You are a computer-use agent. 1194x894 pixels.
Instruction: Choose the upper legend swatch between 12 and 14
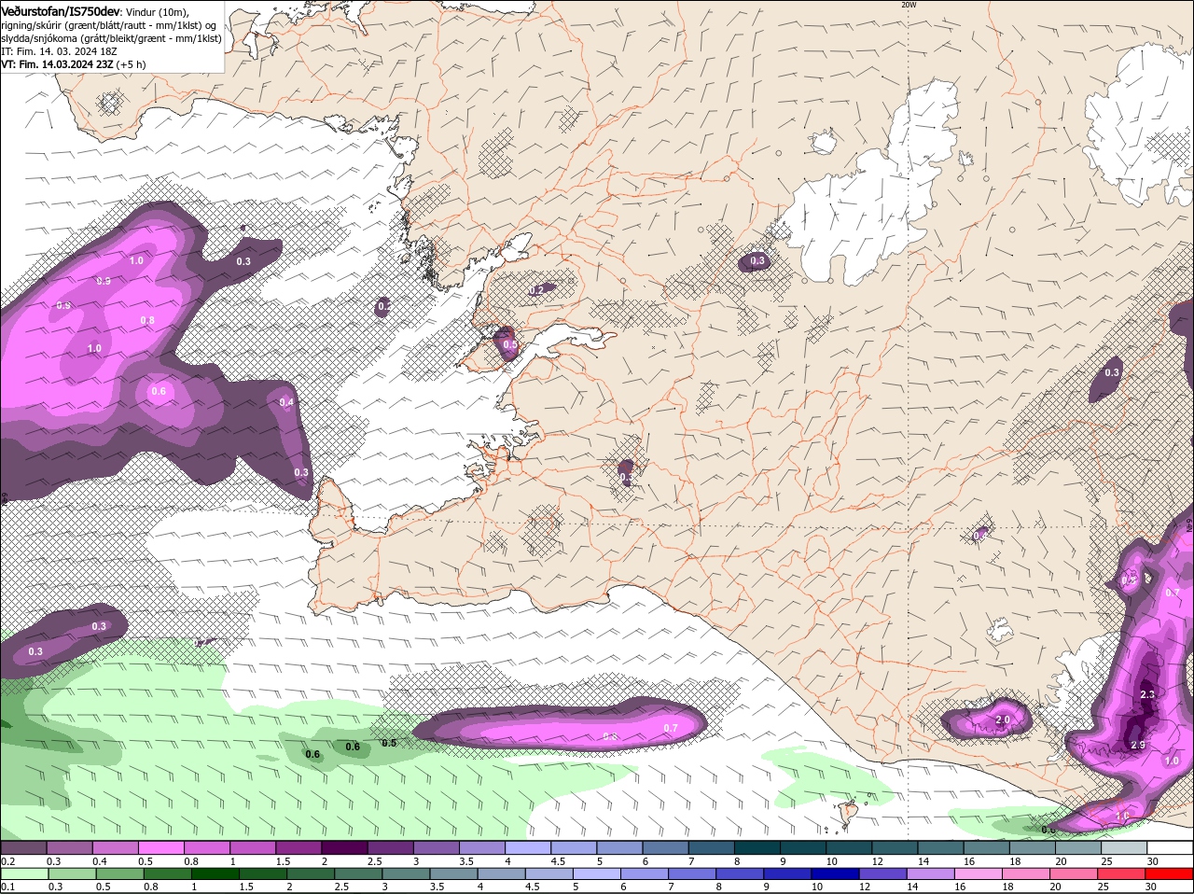[895, 847]
